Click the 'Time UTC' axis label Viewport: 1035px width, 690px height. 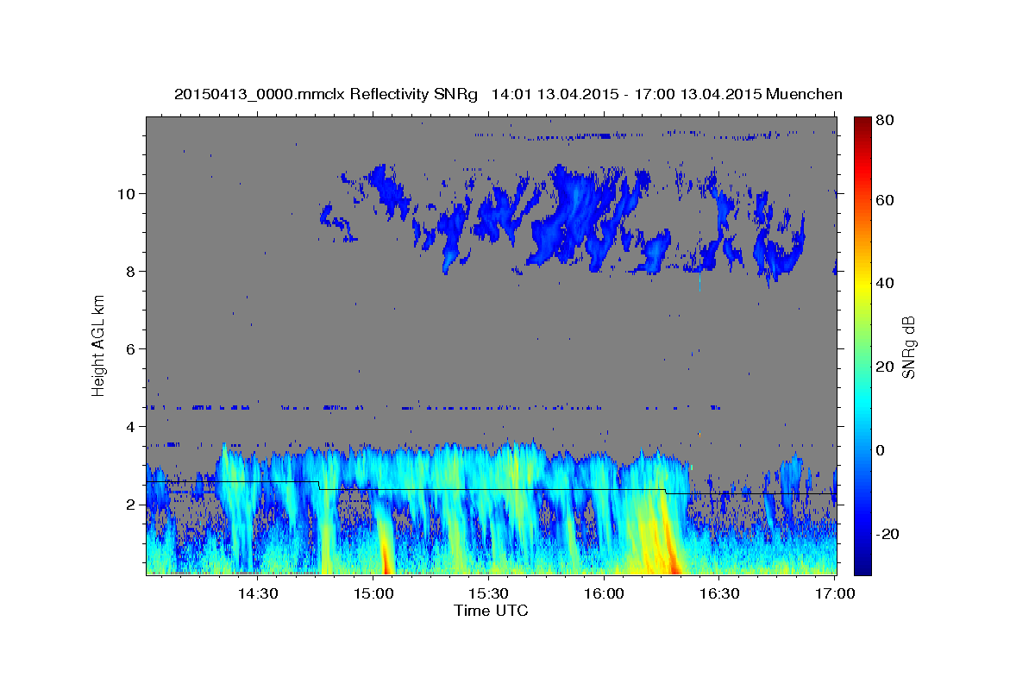click(x=491, y=611)
